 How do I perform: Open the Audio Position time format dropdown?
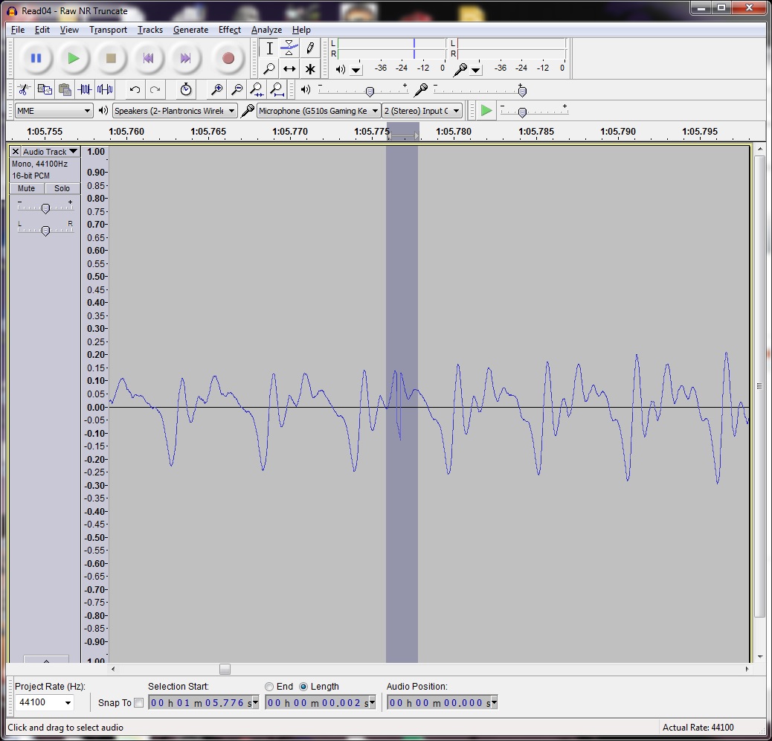(494, 702)
